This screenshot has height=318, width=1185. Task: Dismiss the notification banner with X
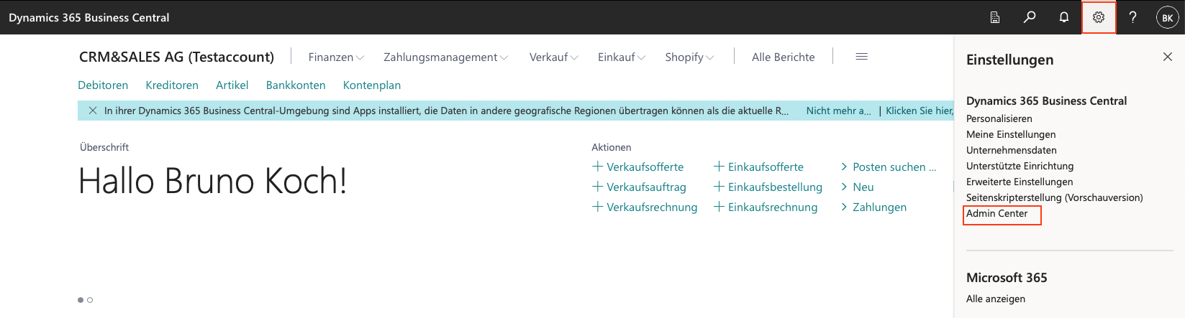point(92,111)
